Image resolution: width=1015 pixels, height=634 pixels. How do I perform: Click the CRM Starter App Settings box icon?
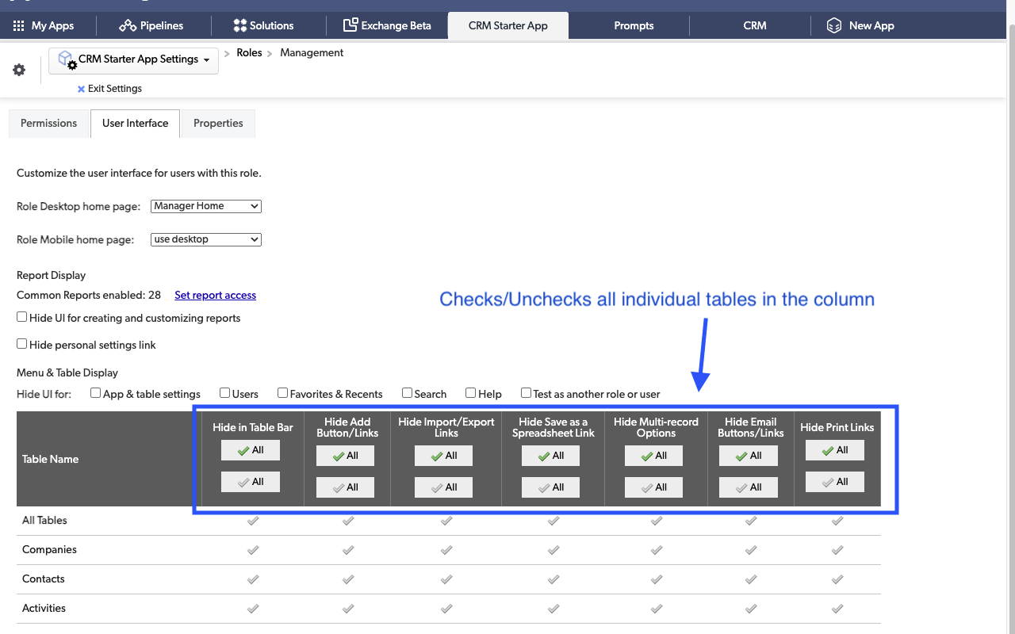tap(67, 59)
